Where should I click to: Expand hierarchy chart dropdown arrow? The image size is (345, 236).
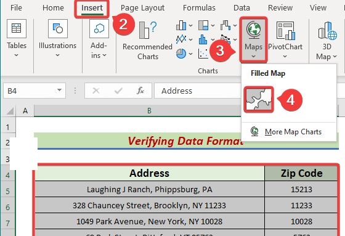[213, 26]
